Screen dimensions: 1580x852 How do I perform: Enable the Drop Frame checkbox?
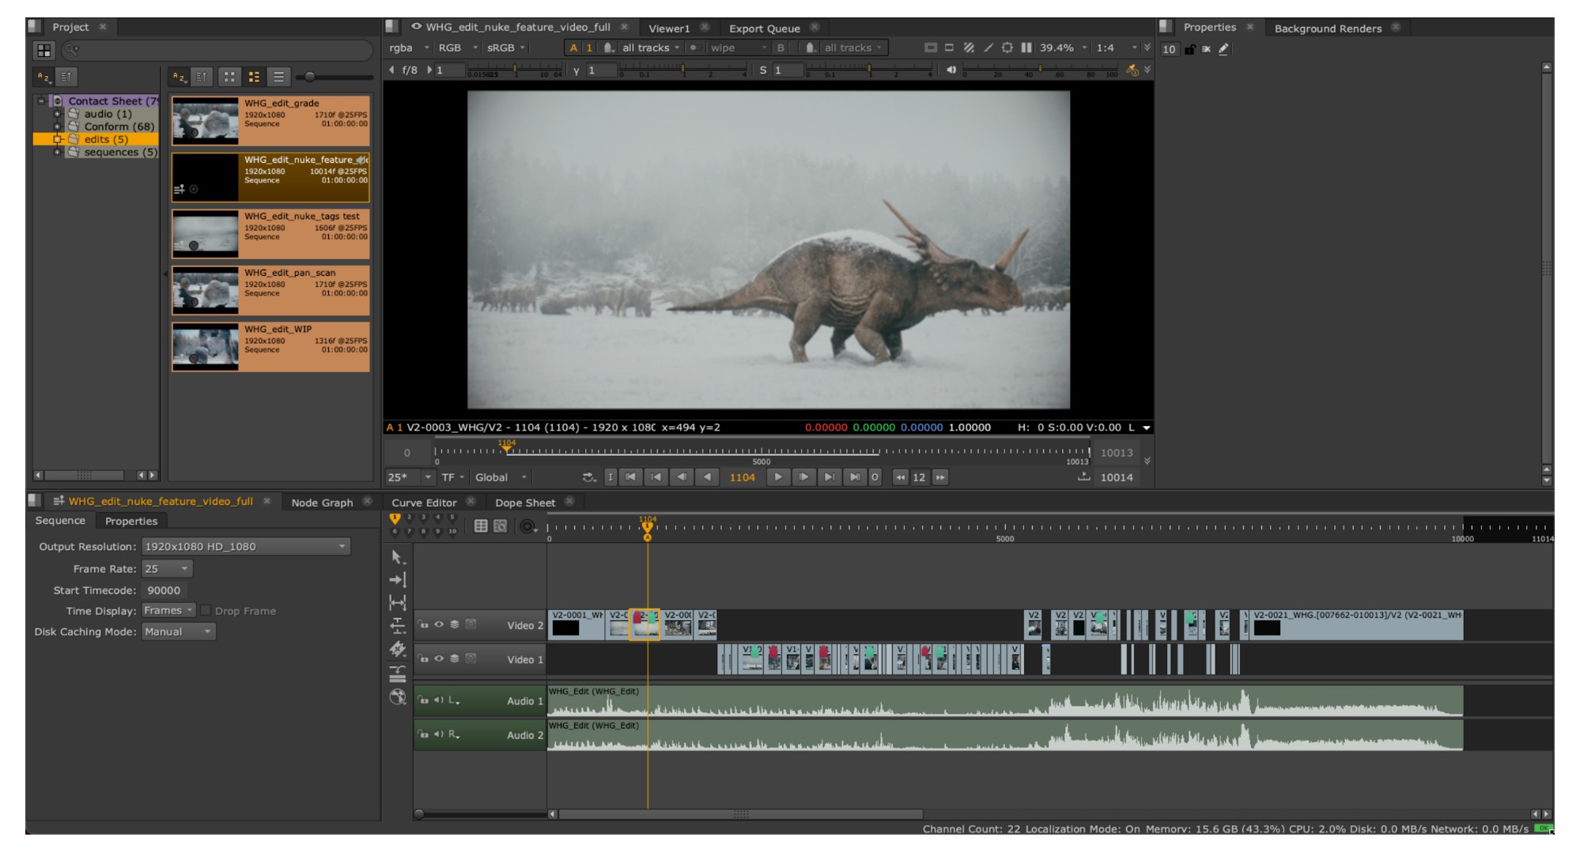tap(206, 611)
